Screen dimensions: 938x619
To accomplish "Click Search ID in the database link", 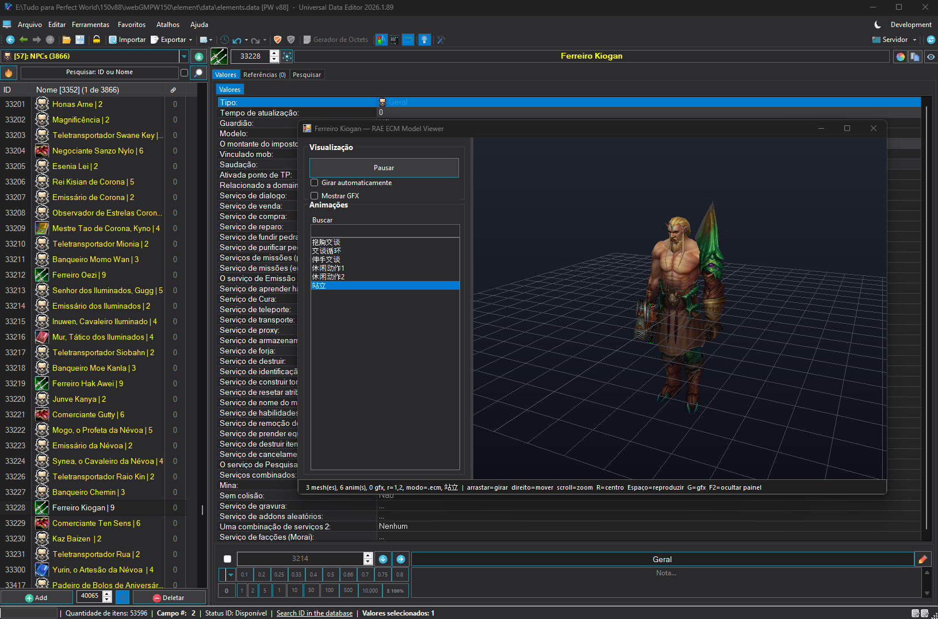I will (x=315, y=613).
